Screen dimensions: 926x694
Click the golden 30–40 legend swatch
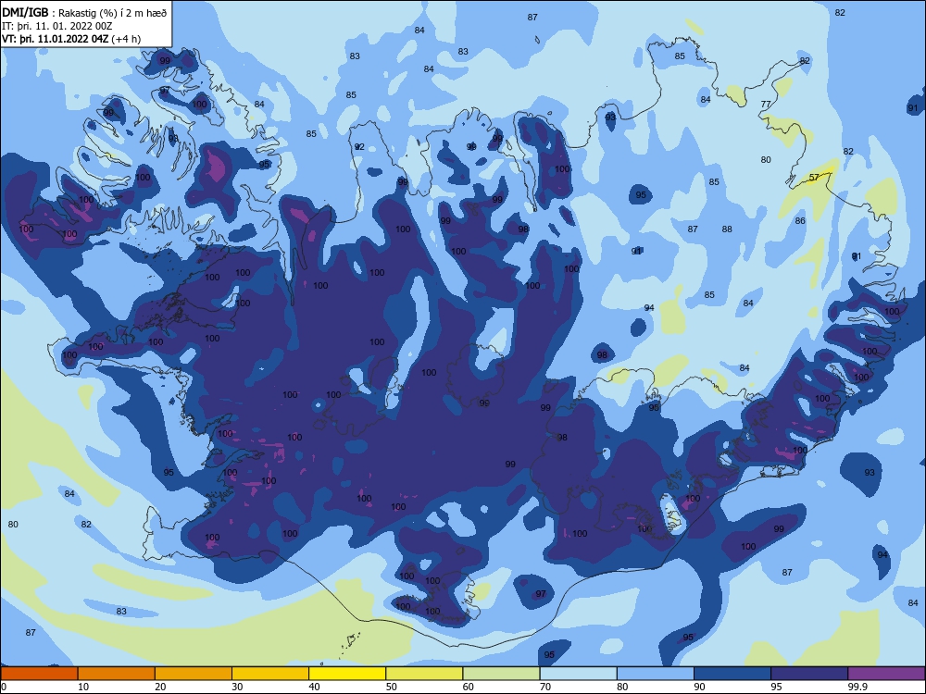click(x=270, y=674)
